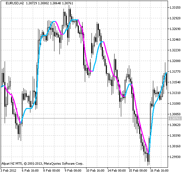The width and height of the screenshot is (184, 173).
Task: Select the 1.30761 current price label
Action: (175, 118)
